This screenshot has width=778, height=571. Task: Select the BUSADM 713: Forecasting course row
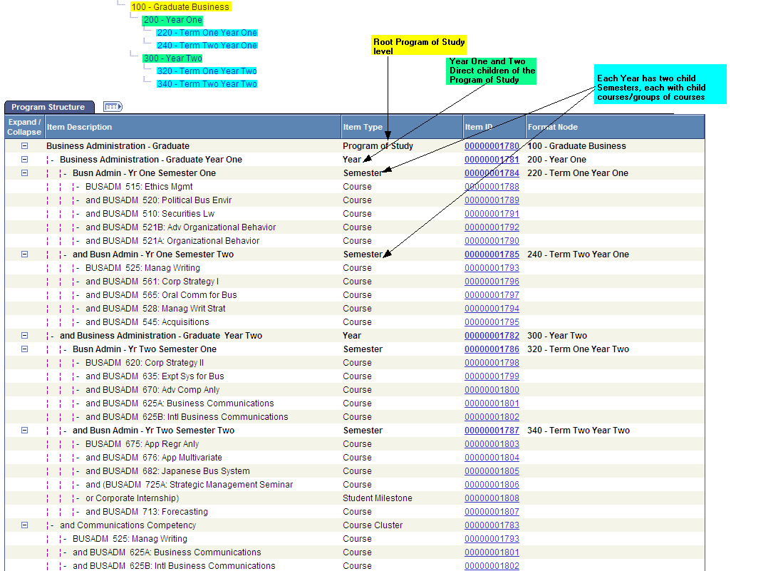[148, 511]
